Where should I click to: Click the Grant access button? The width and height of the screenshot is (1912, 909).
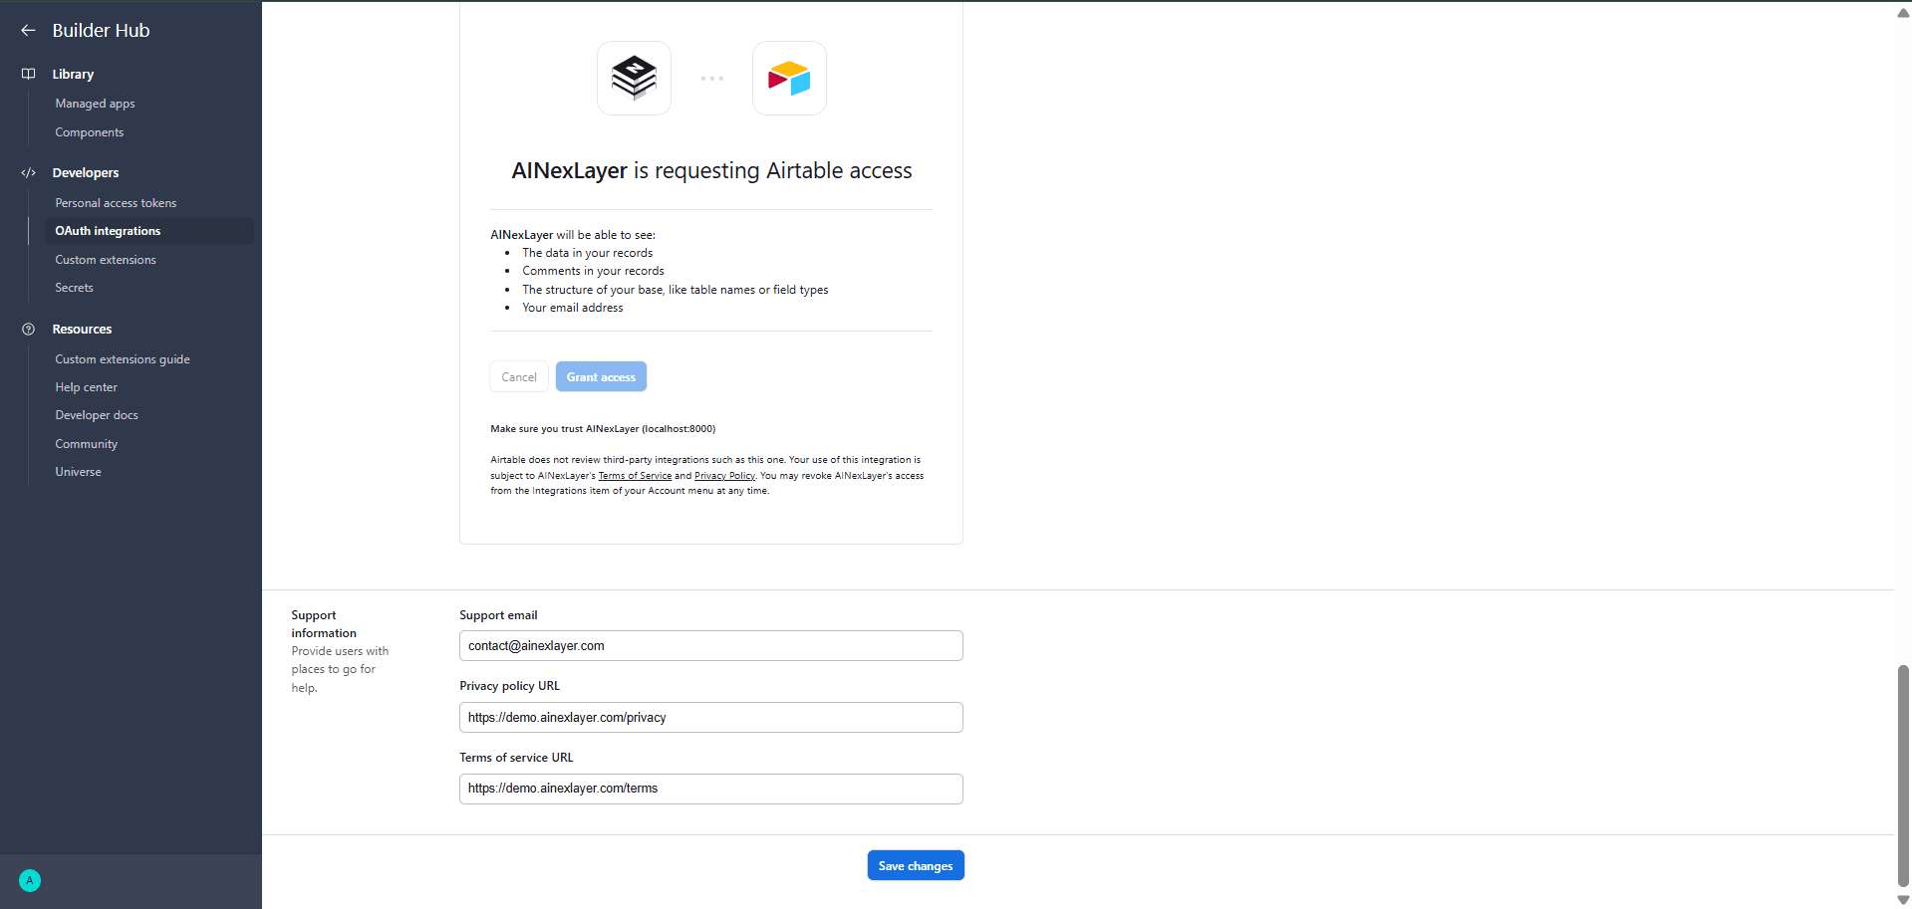[x=601, y=376]
